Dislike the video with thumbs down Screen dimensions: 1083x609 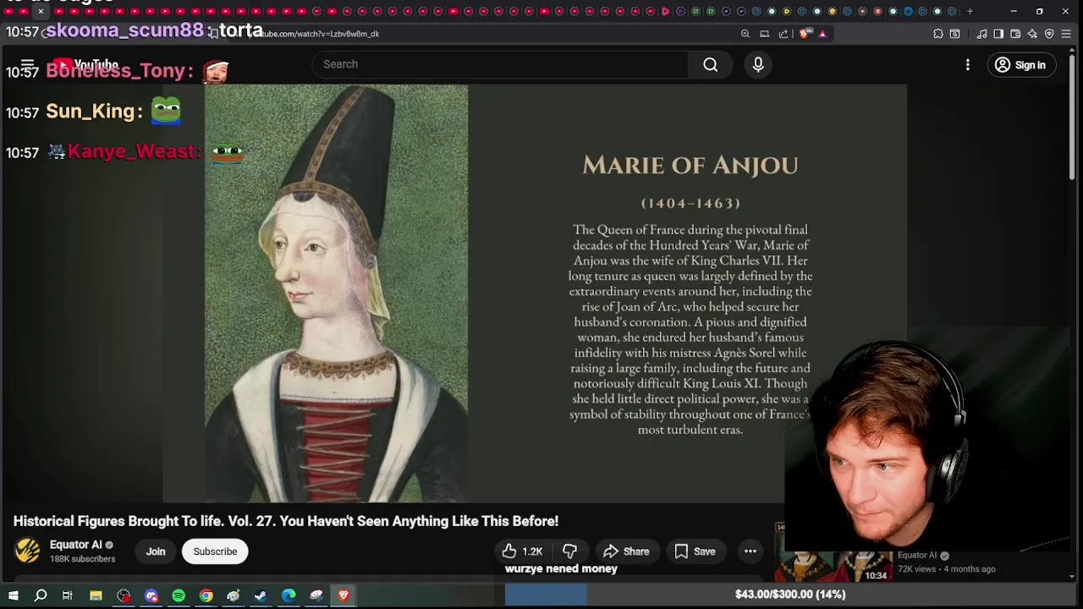[x=569, y=551]
